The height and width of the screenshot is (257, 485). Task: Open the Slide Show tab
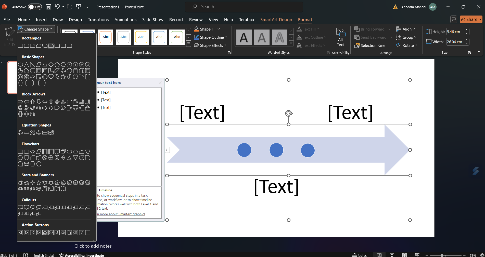point(152,20)
